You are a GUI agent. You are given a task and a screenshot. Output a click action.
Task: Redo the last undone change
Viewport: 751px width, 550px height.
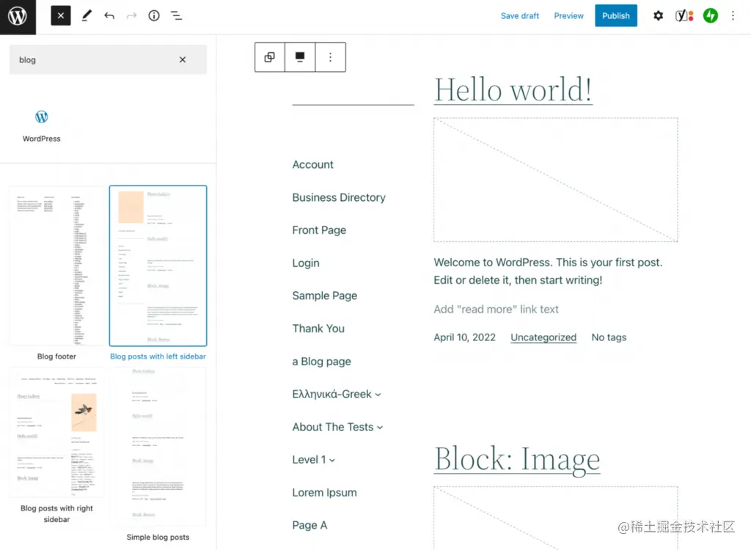131,16
